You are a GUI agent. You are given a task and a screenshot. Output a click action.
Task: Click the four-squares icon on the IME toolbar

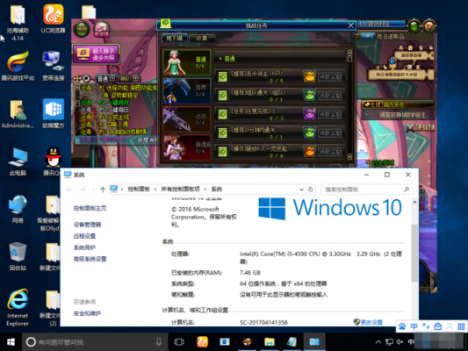point(461,326)
